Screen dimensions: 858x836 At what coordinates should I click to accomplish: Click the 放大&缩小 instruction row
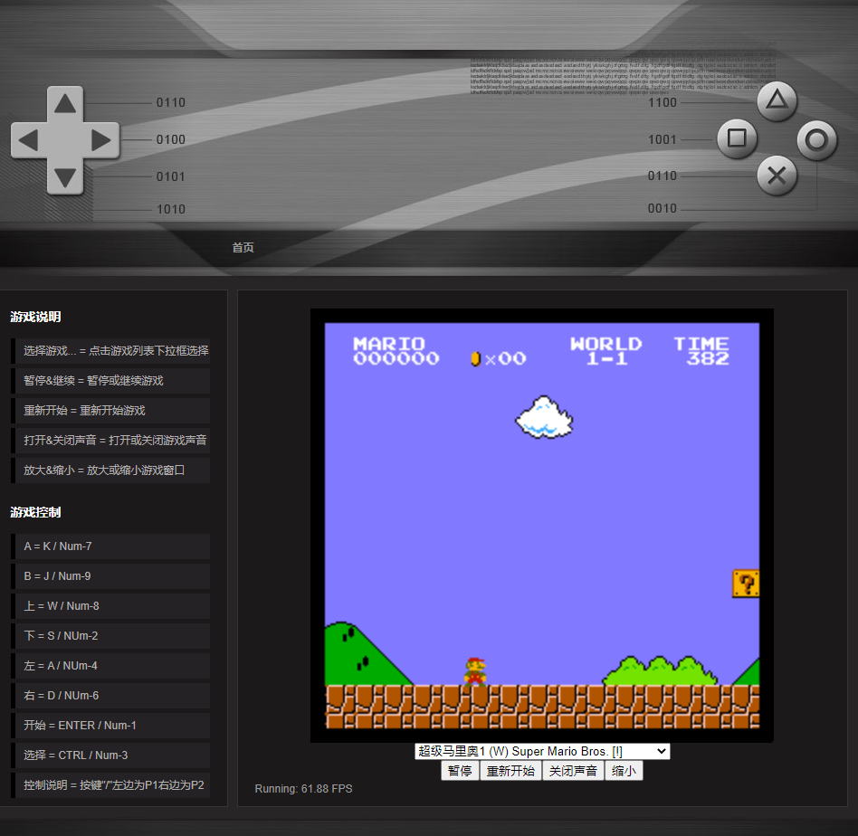(110, 470)
